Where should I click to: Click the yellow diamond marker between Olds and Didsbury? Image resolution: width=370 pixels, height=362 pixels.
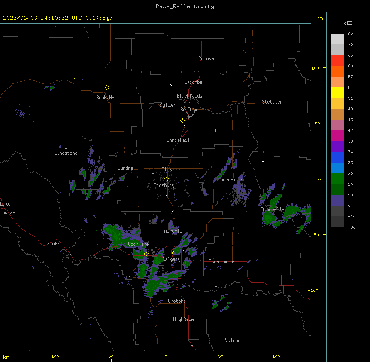167,179
